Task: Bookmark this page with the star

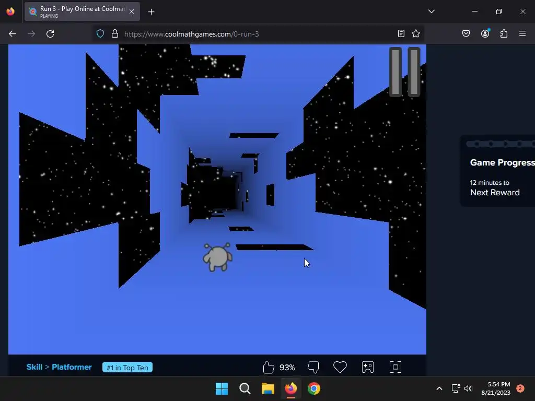Action: (x=415, y=33)
